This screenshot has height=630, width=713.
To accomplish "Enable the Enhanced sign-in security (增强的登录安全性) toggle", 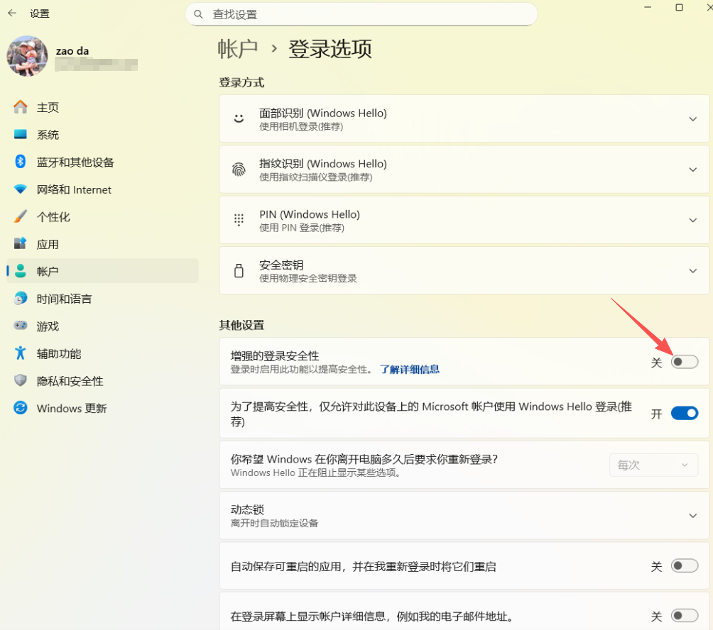I will coord(685,362).
